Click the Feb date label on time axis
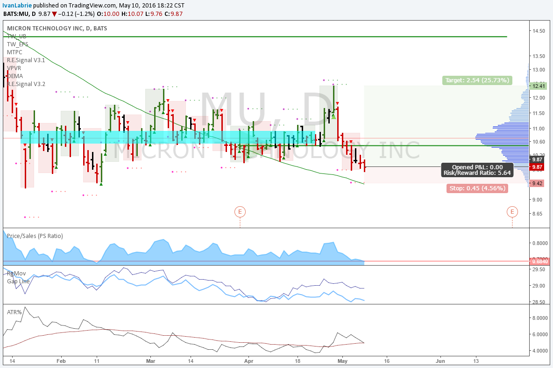Viewport: 553px width, 368px height. coord(61,361)
